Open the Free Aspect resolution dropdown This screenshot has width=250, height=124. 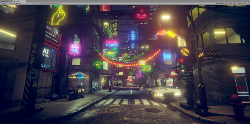click(x=22, y=4)
